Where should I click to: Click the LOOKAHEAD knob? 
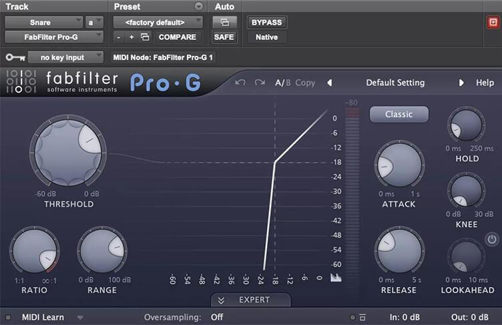click(466, 256)
